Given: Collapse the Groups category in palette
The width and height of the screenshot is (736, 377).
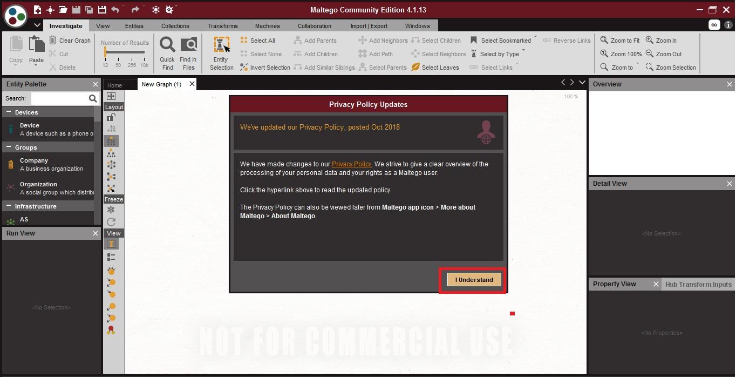Looking at the screenshot, I should (9, 147).
